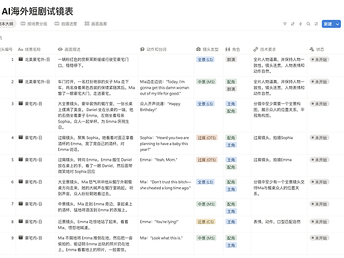Open the 未开始 status in row 5
344x258 pixels.
320,160
